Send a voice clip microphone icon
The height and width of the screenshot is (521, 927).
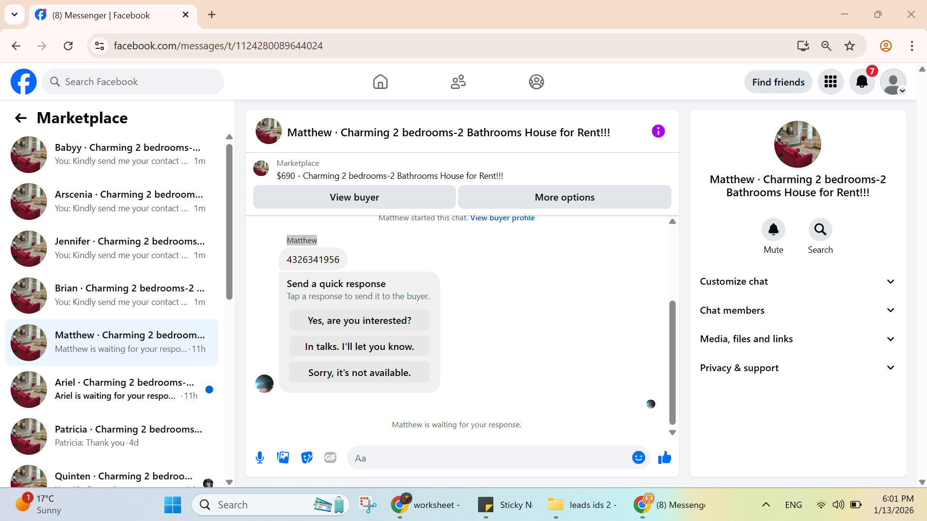tap(260, 457)
